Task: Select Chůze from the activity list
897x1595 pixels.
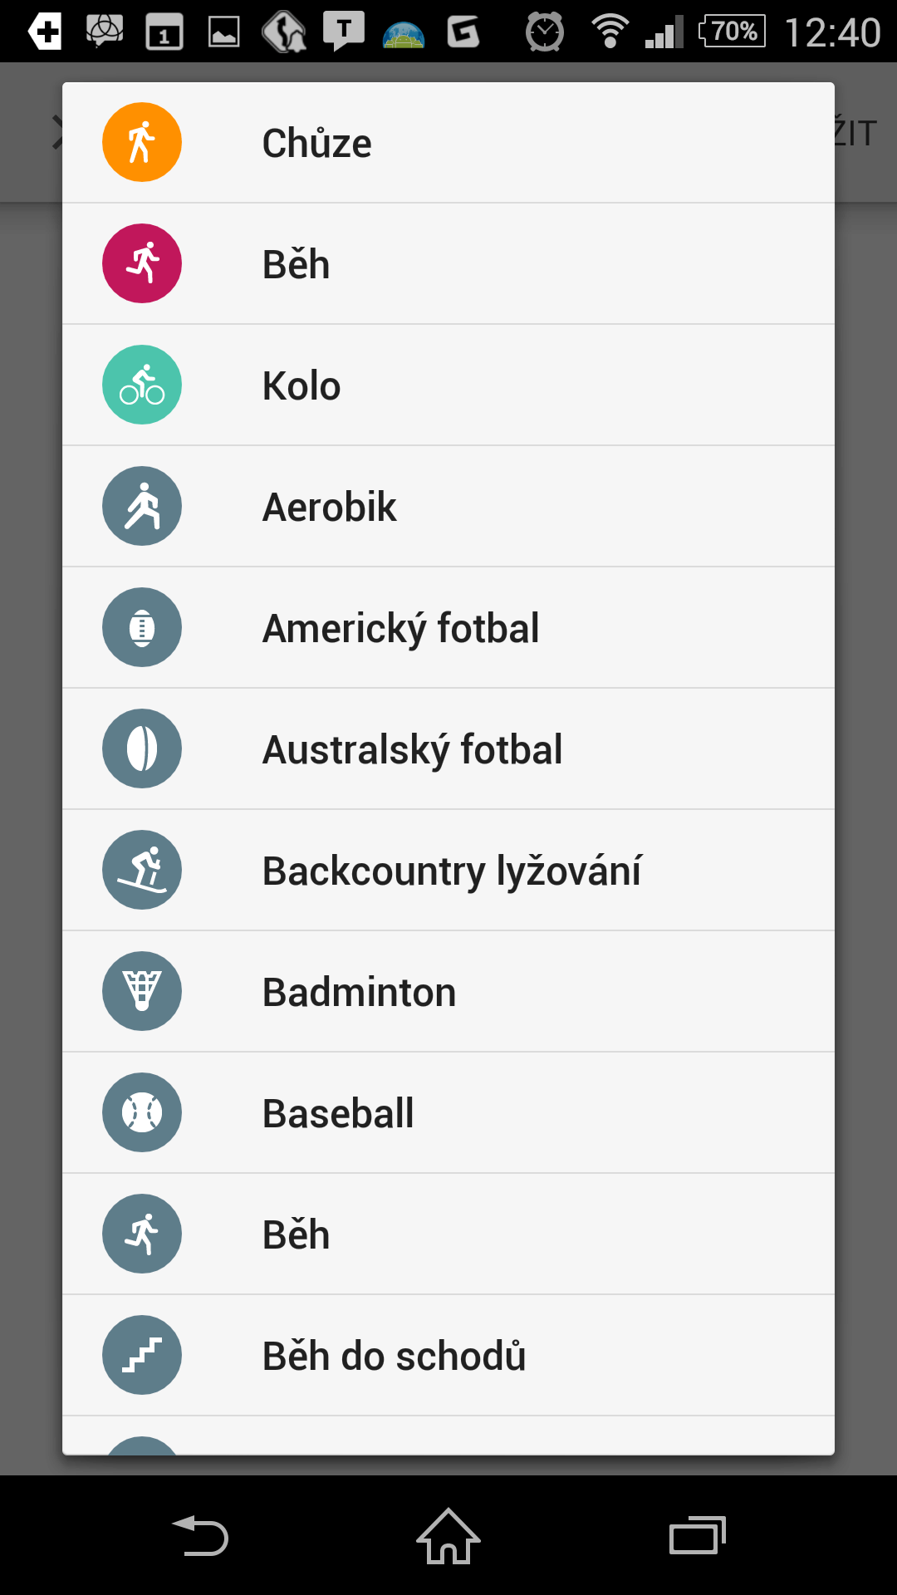Action: [316, 143]
